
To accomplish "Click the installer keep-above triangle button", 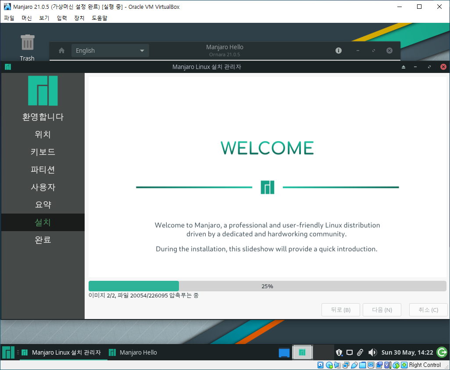I will click(403, 67).
